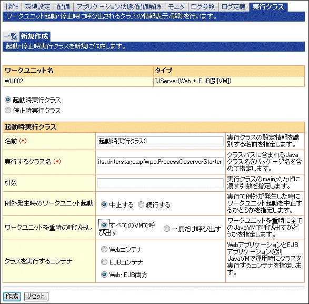Click the 起動時実行クラス section header
Screen dimensions: 309x304
coord(154,127)
